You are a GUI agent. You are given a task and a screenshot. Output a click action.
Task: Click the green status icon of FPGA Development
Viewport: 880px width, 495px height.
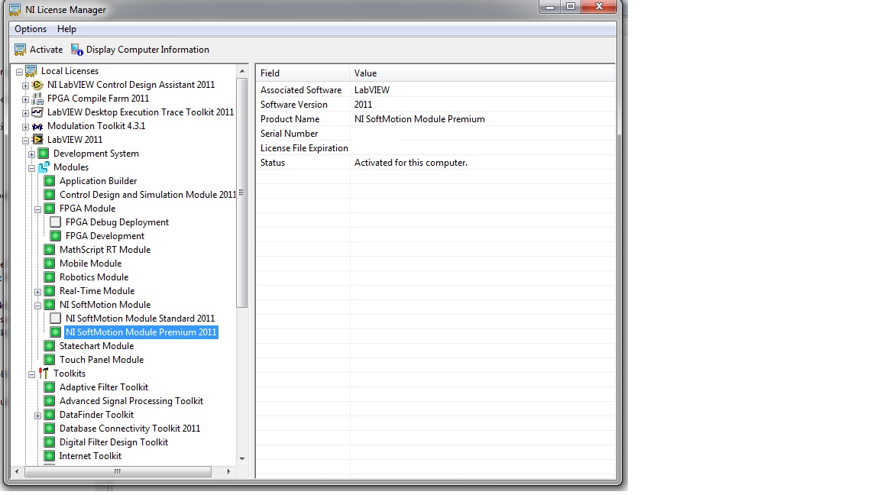pyautogui.click(x=56, y=236)
